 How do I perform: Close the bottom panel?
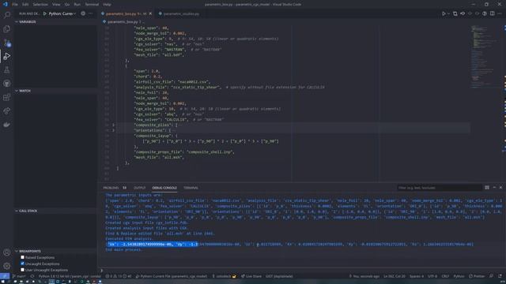click(500, 188)
